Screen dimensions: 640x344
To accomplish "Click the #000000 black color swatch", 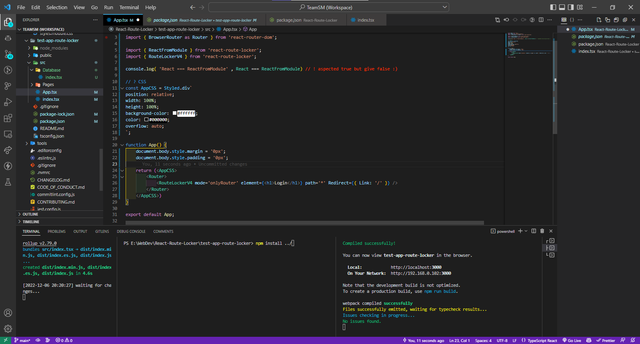I will click(x=146, y=120).
